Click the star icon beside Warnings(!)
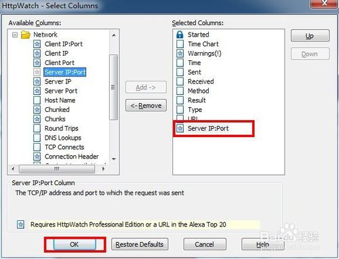The height and width of the screenshot is (259, 339). [180, 54]
